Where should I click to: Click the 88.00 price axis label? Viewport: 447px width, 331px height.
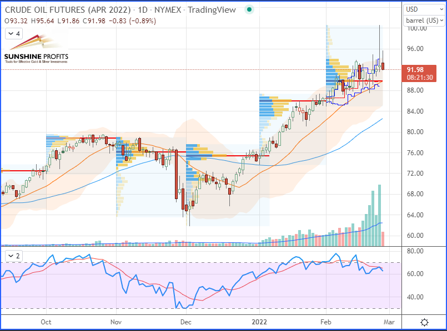pyautogui.click(x=415, y=90)
